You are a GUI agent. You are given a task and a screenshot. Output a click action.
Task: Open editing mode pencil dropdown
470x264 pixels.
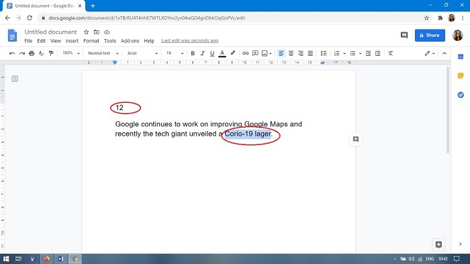pyautogui.click(x=430, y=53)
